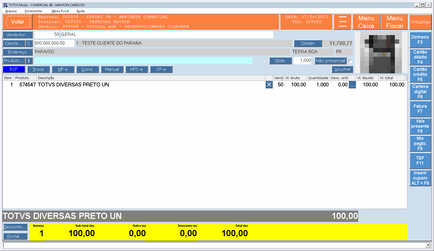Image resolution: width=434 pixels, height=251 pixels.
Task: Choose Cartão débito F4 payment
Action: click(420, 57)
